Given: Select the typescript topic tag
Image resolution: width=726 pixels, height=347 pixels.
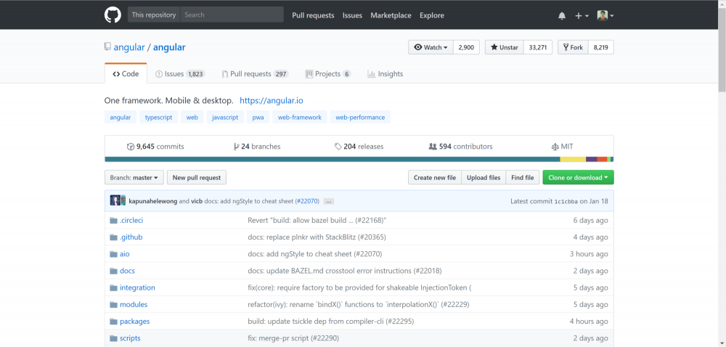Looking at the screenshot, I should tap(158, 118).
